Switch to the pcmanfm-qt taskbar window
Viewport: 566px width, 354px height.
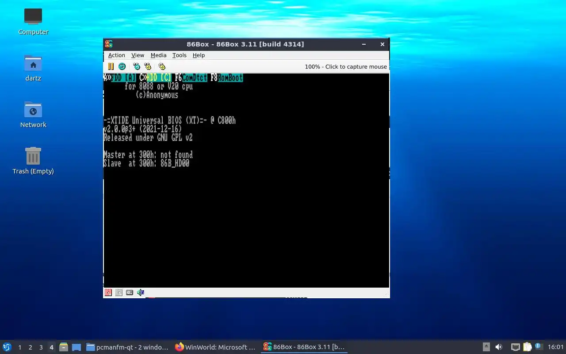click(x=127, y=347)
